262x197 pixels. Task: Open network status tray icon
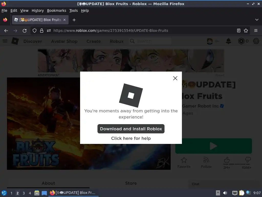pos(235,193)
